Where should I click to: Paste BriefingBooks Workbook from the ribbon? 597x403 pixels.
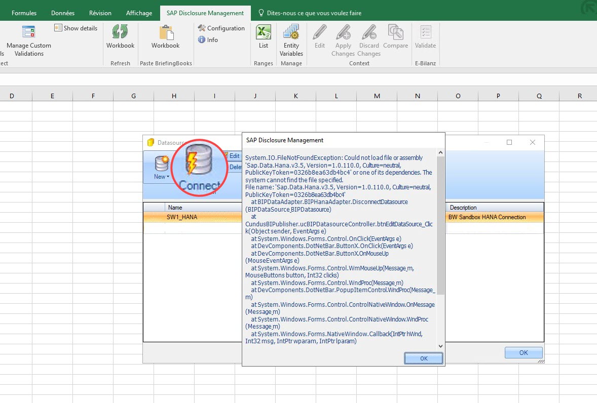tap(165, 37)
